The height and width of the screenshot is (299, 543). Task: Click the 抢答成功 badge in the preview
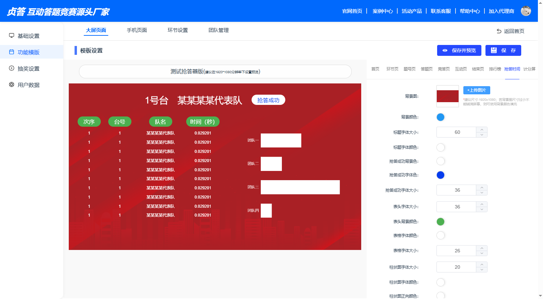[268, 100]
